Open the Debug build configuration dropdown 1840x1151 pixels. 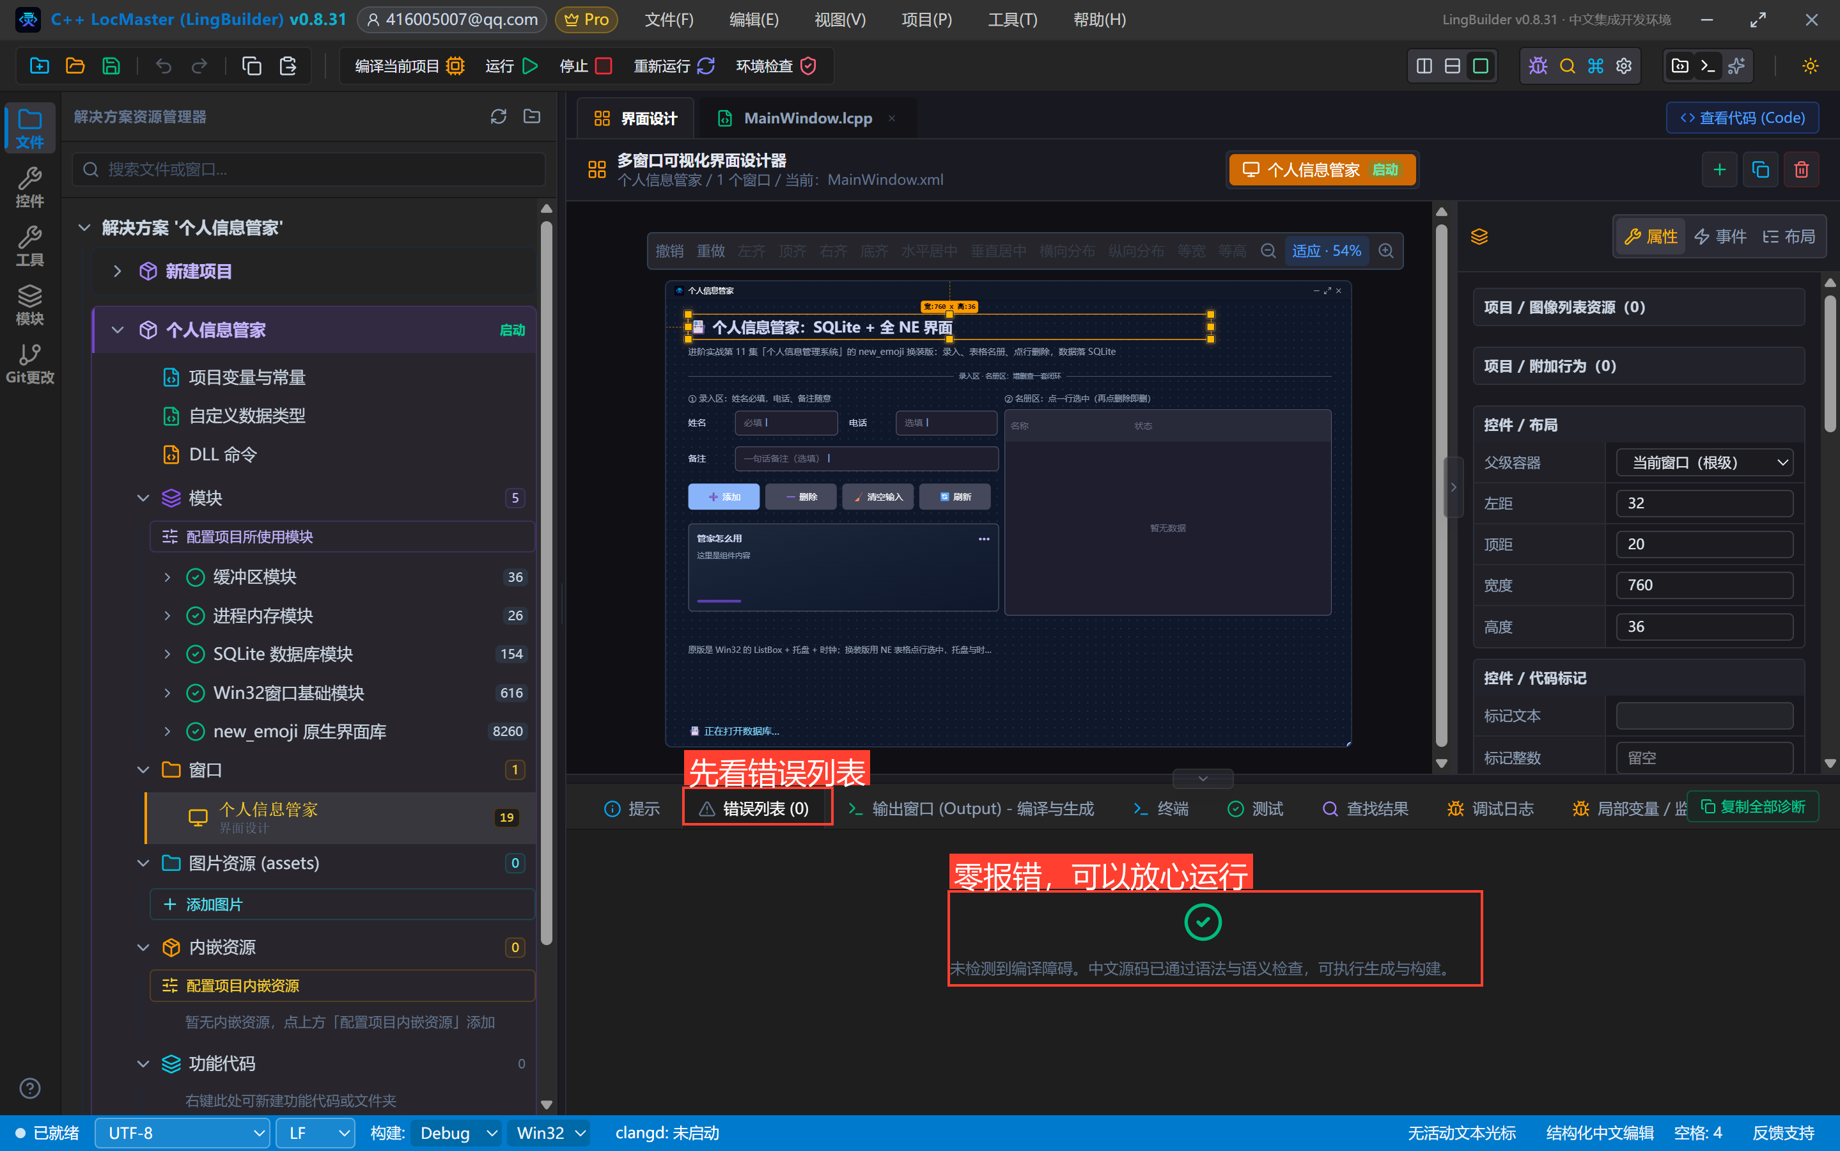456,1134
